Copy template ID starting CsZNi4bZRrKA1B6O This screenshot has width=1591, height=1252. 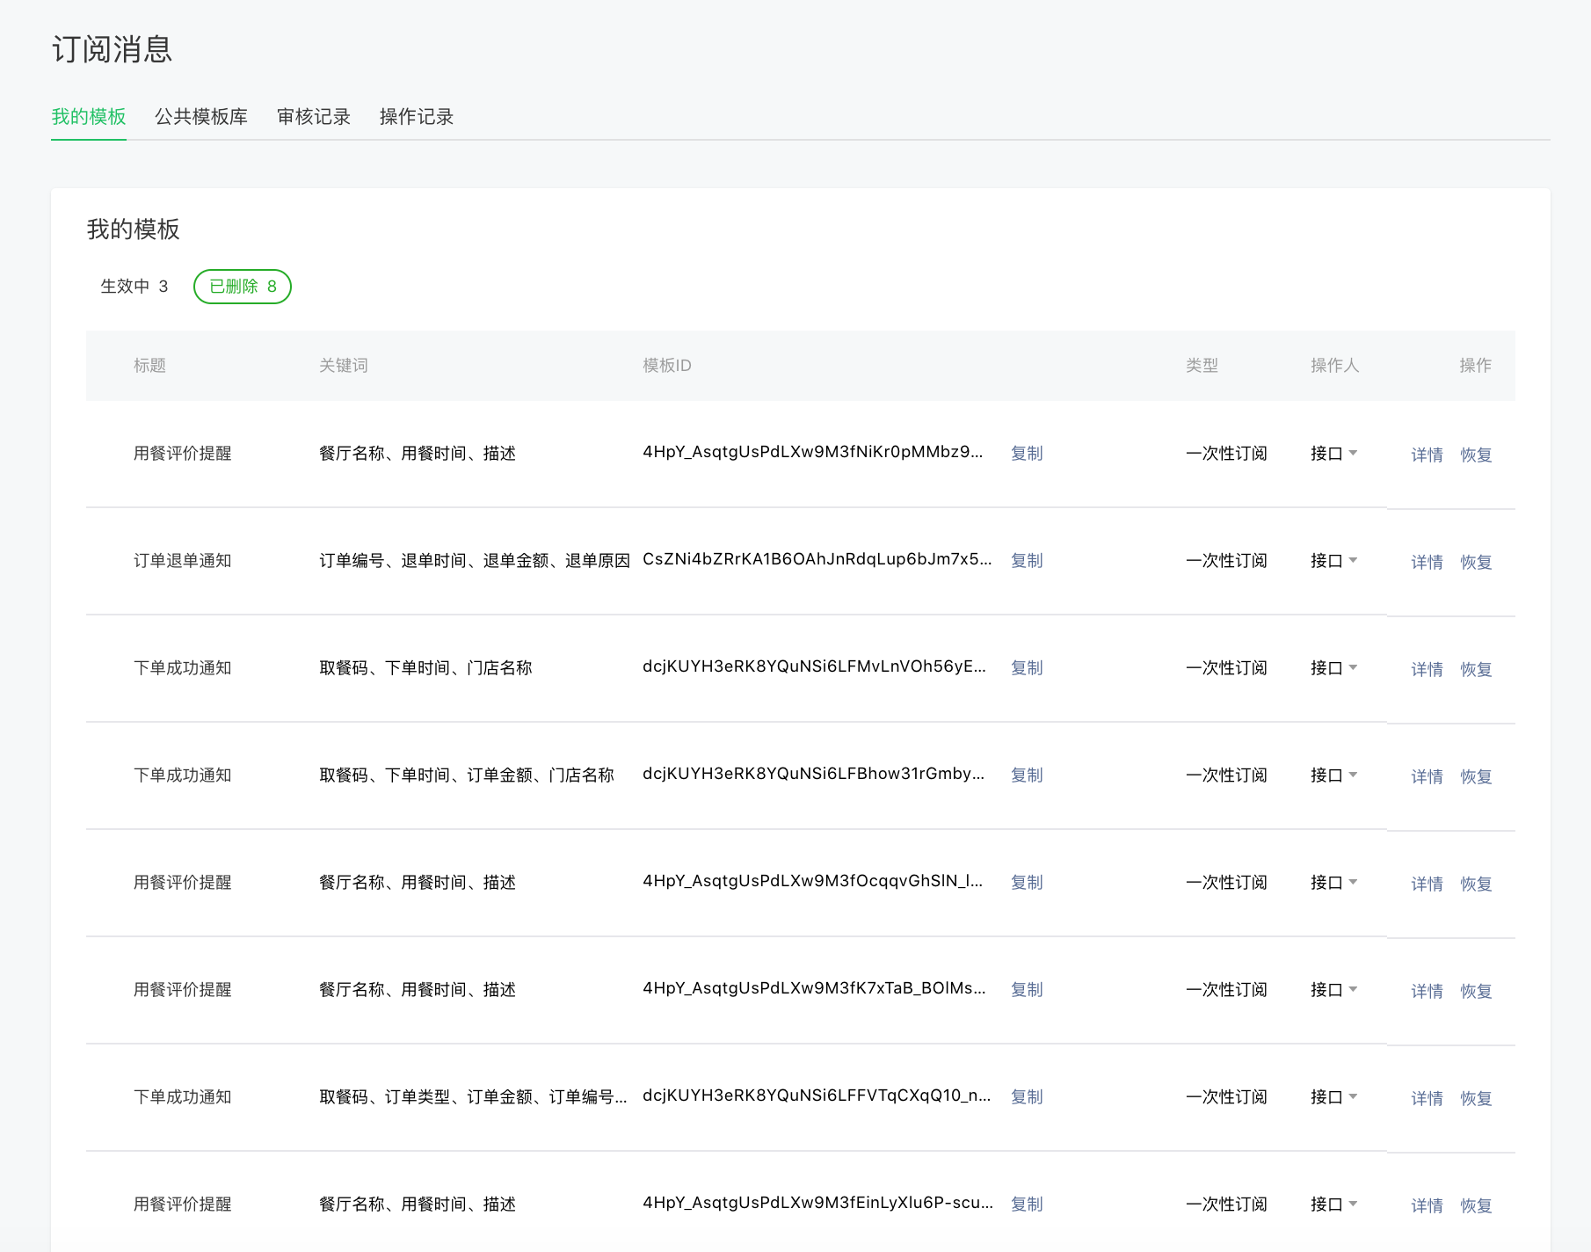pyautogui.click(x=1027, y=561)
